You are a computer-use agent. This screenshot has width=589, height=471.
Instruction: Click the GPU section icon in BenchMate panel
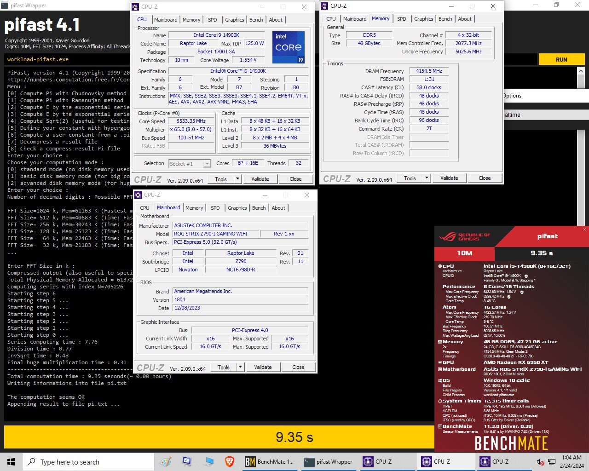[x=440, y=362]
